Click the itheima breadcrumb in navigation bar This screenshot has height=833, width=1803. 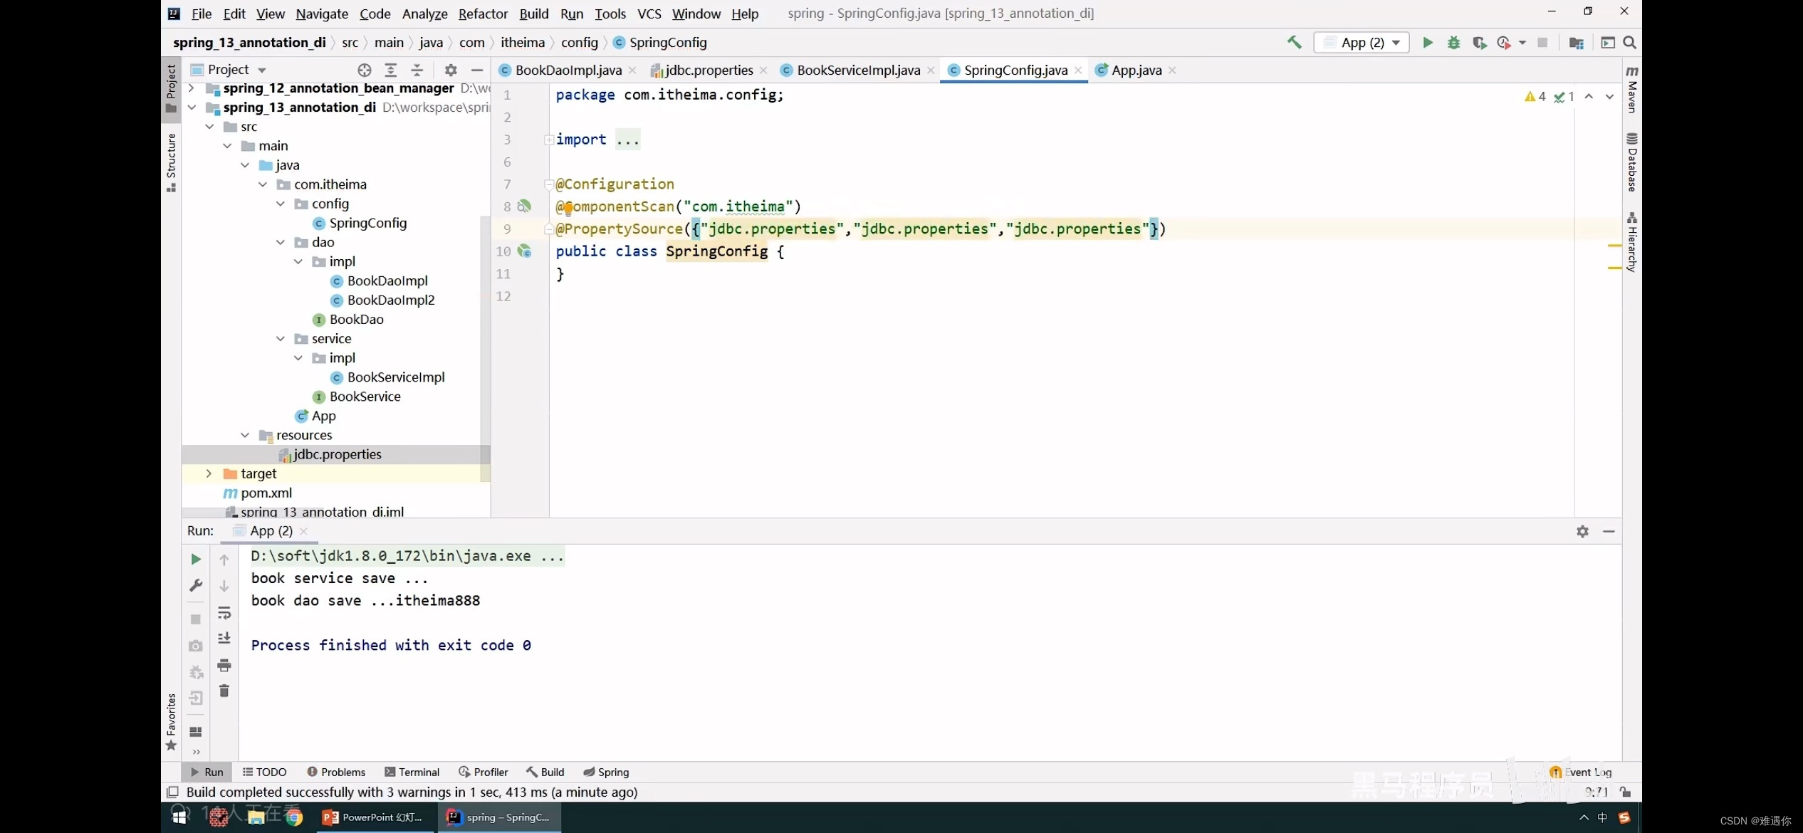click(x=522, y=43)
